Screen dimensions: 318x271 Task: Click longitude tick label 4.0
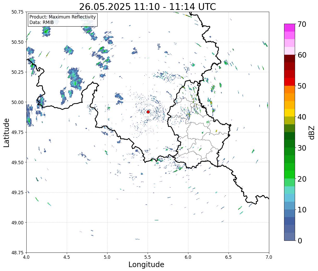point(26,257)
